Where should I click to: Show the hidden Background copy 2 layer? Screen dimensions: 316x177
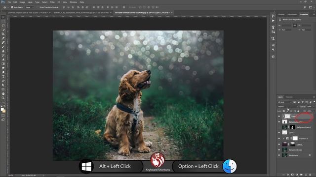point(279,127)
